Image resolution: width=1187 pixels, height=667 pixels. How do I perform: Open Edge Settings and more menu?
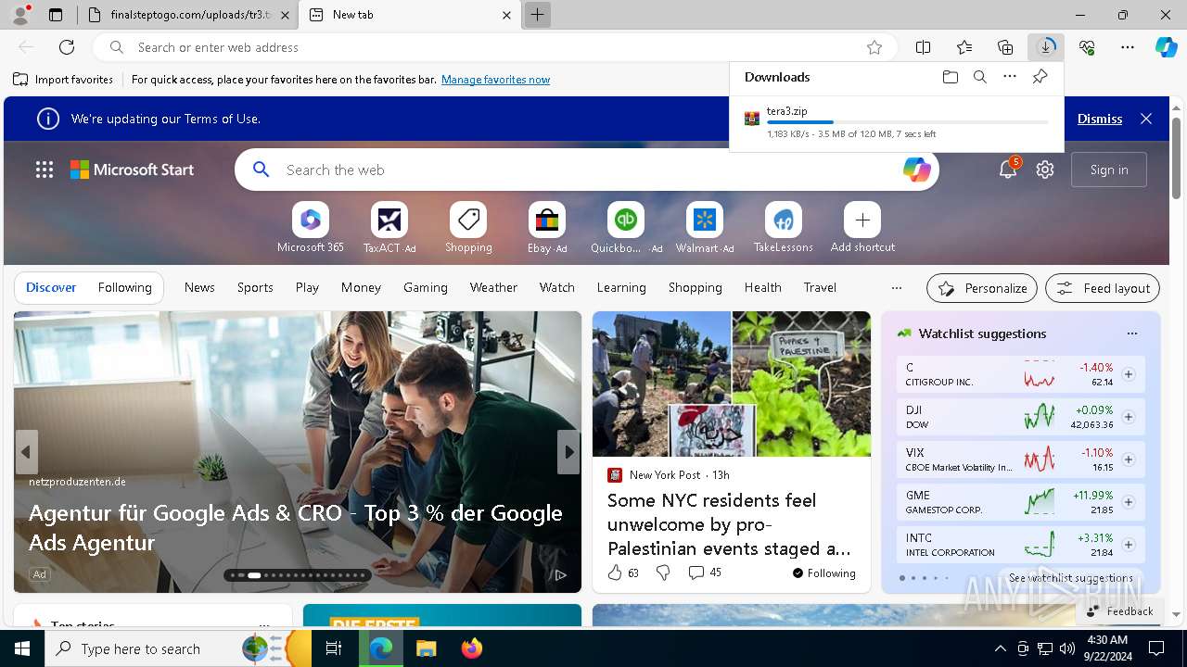pos(1128,47)
